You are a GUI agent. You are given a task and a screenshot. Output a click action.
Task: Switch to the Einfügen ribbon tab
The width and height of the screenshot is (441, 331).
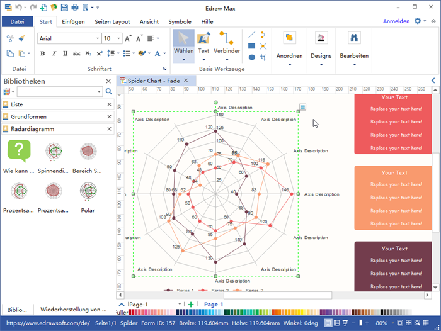click(73, 21)
